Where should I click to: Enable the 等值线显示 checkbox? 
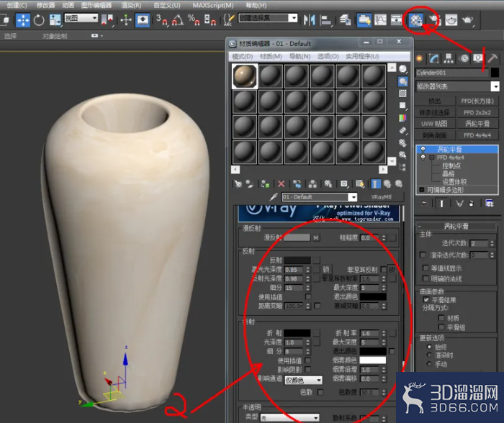pos(426,268)
